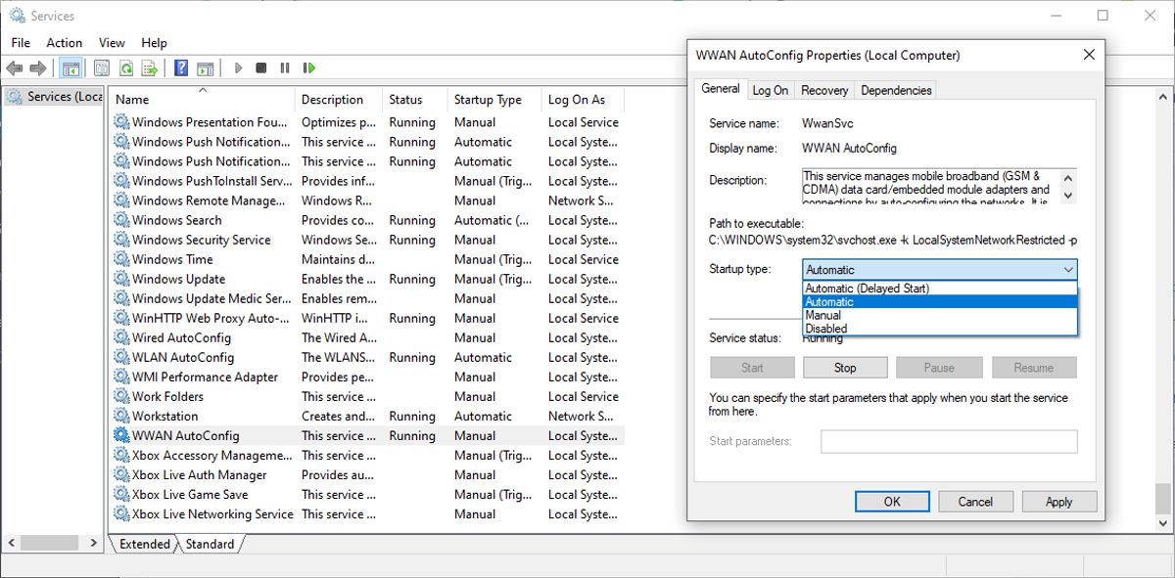Sort by Name column header

203,100
